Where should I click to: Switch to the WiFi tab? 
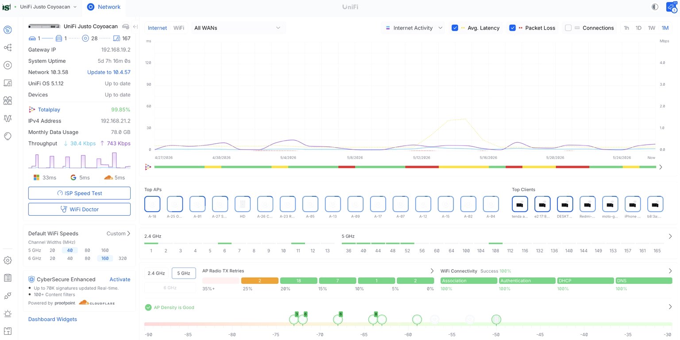(179, 28)
